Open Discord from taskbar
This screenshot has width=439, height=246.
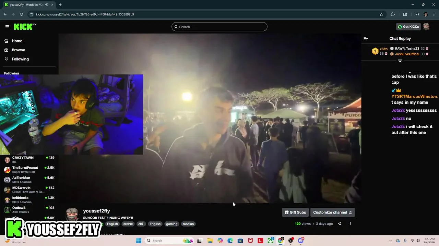tap(301, 241)
